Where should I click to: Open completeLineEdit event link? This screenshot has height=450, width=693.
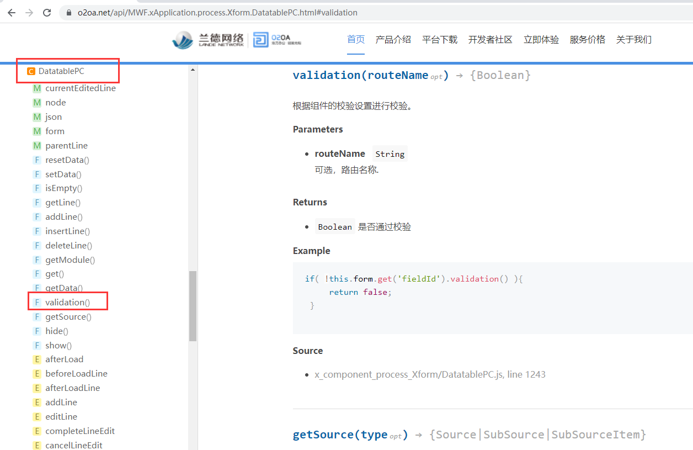tap(80, 431)
